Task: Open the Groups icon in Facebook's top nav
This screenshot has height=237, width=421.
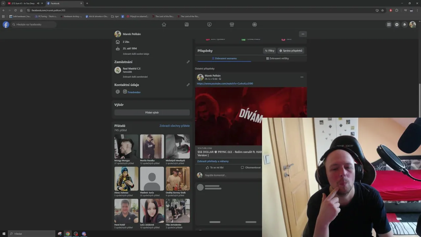Action: coord(255,24)
